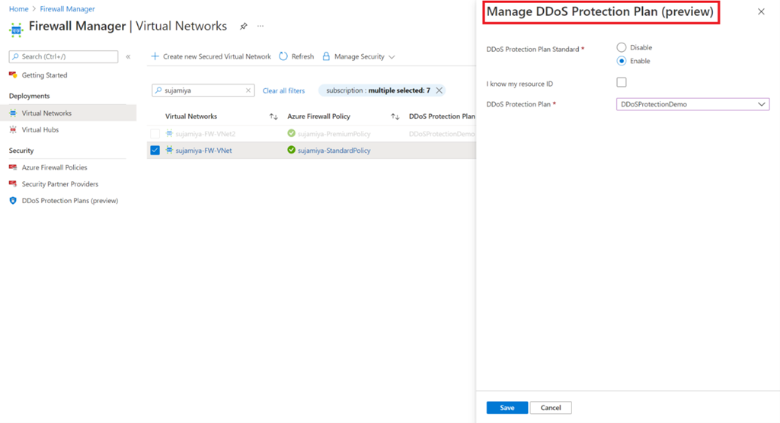Viewport: 780px width, 423px height.
Task: Check the I know my resource ID box
Action: pyautogui.click(x=622, y=82)
